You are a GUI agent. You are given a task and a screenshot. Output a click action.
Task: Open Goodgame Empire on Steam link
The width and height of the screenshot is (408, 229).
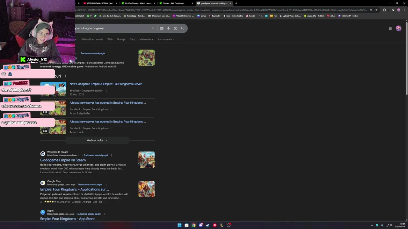coord(63,160)
